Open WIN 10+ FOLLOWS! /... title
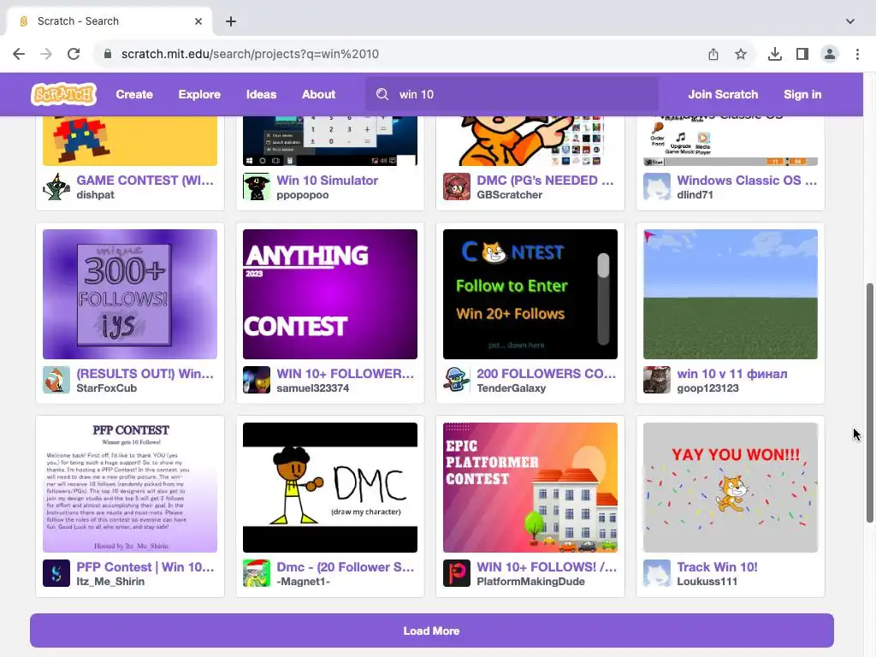 pos(547,567)
